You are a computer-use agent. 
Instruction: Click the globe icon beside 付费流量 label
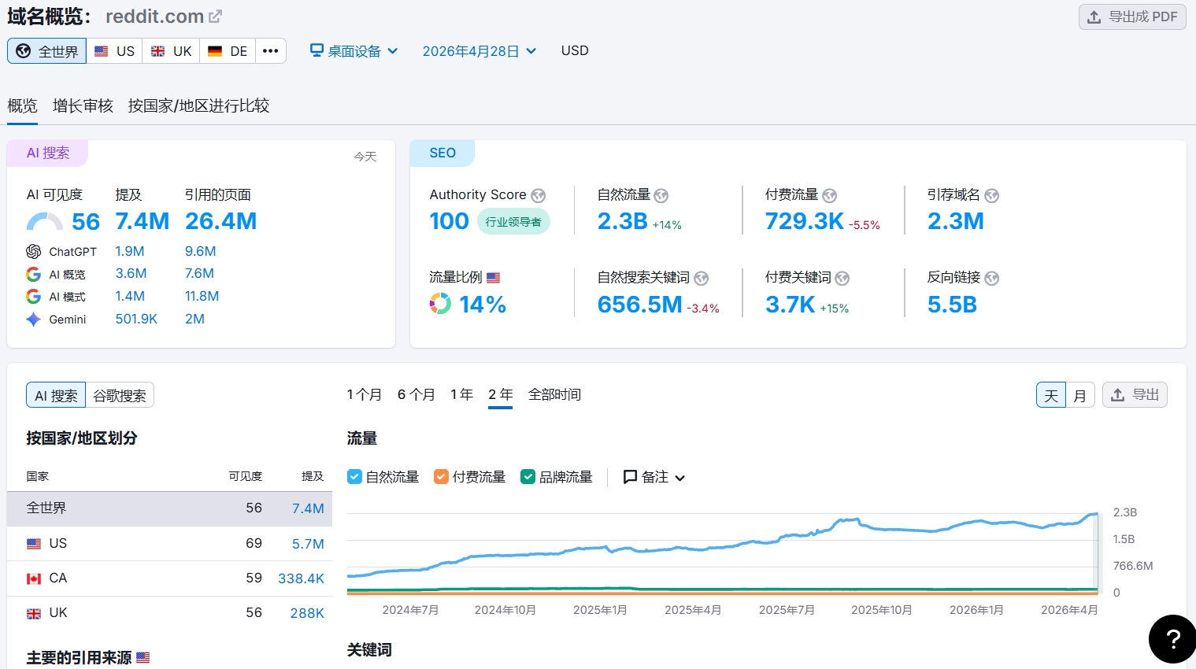pos(830,195)
